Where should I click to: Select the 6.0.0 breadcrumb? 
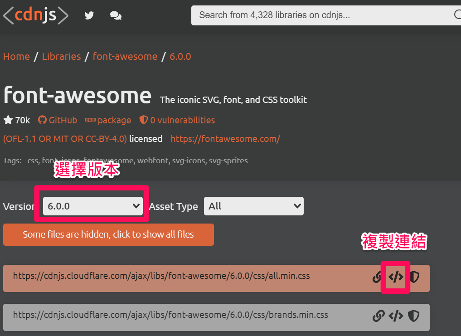pyautogui.click(x=180, y=57)
